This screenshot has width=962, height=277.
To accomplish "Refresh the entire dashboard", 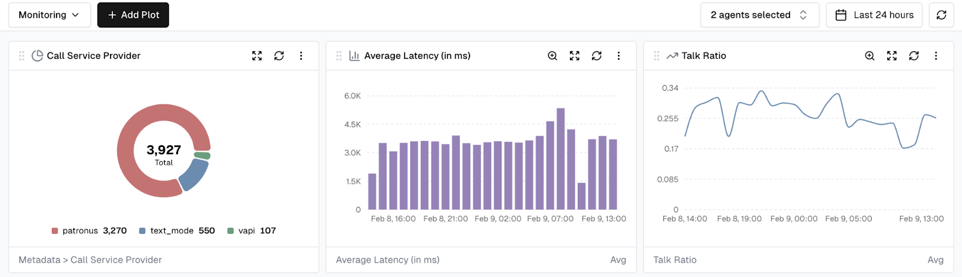I will tap(942, 15).
